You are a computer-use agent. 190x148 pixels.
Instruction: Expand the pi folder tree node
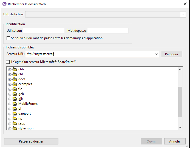(10, 109)
